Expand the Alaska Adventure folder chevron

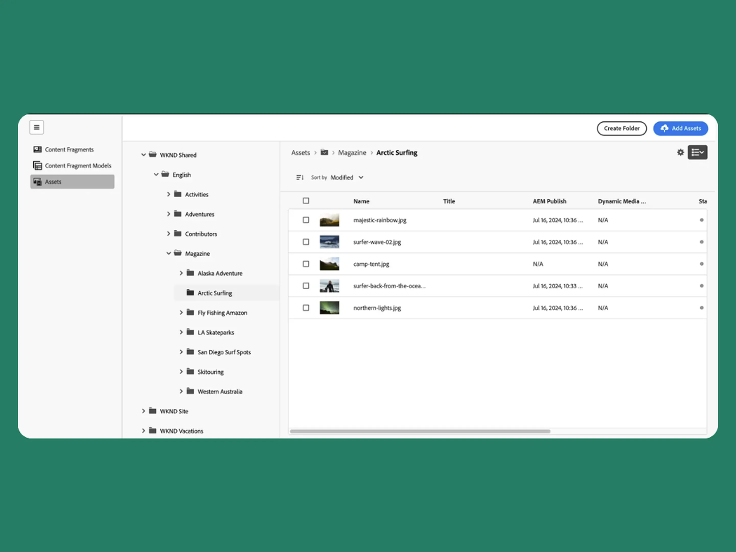(181, 273)
